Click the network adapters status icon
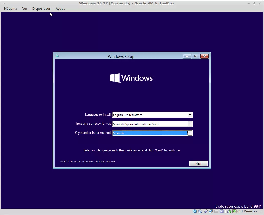264x215 pixels. click(211, 211)
